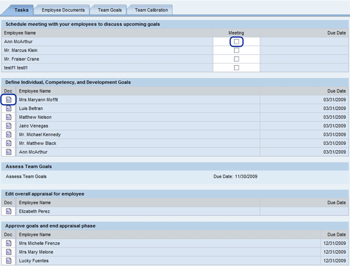Open document icon for Mr. Michael Kennedy
Image resolution: width=350 pixels, height=266 pixels.
click(9, 135)
